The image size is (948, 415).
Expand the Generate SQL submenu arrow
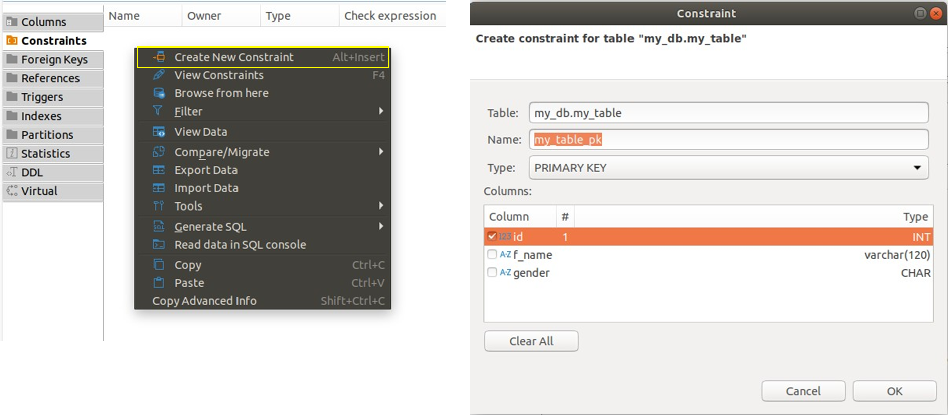point(381,226)
